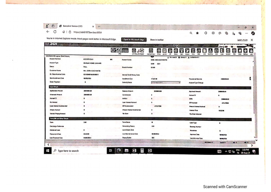
Task: Open the Apps grid icon
Action: [x=222, y=51]
